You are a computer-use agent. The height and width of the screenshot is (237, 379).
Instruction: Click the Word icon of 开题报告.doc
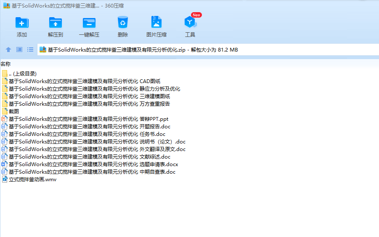pos(4,126)
